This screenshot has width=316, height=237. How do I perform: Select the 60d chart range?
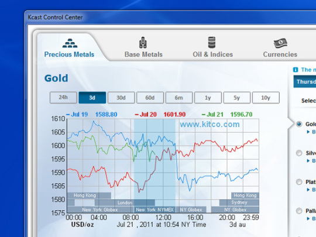(x=150, y=98)
